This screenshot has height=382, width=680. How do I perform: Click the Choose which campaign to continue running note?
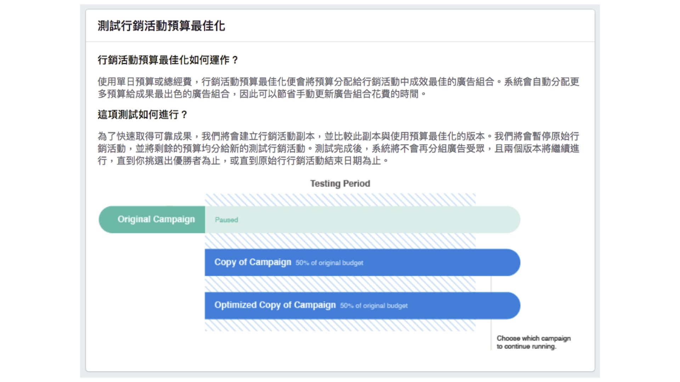pos(533,342)
